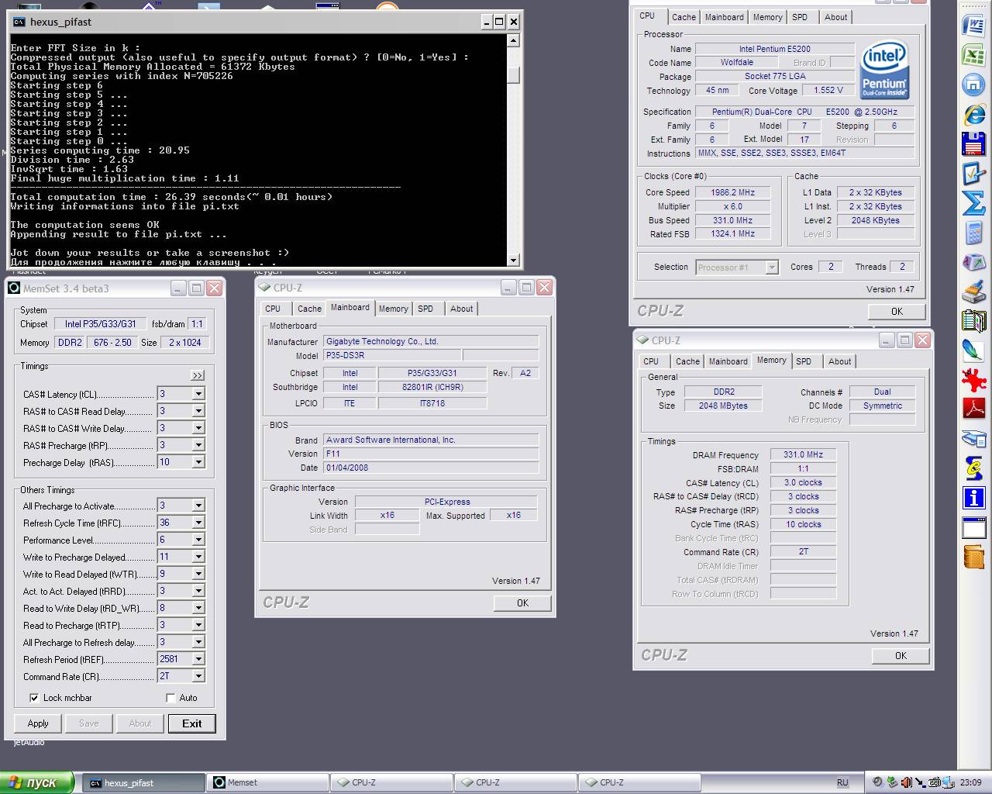Open the checkmark task icon in side bar
Screen dimensions: 992x794
pos(973,174)
